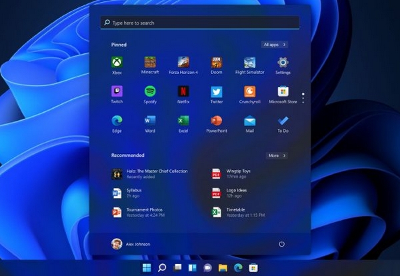Open the Twitter app
This screenshot has width=400, height=276.
[x=217, y=95]
